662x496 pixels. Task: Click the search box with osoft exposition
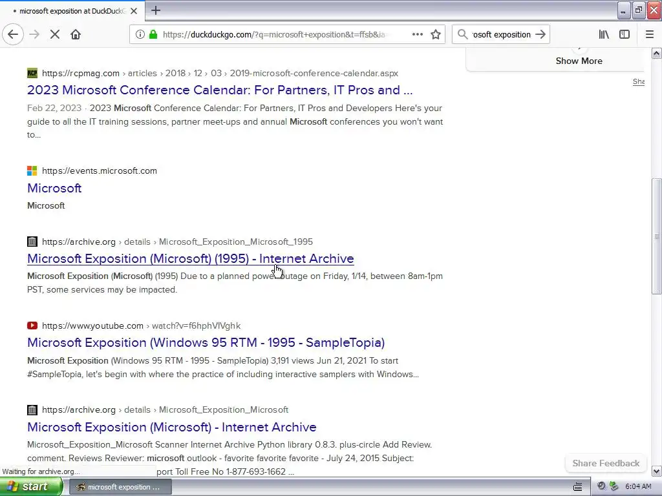click(x=501, y=34)
